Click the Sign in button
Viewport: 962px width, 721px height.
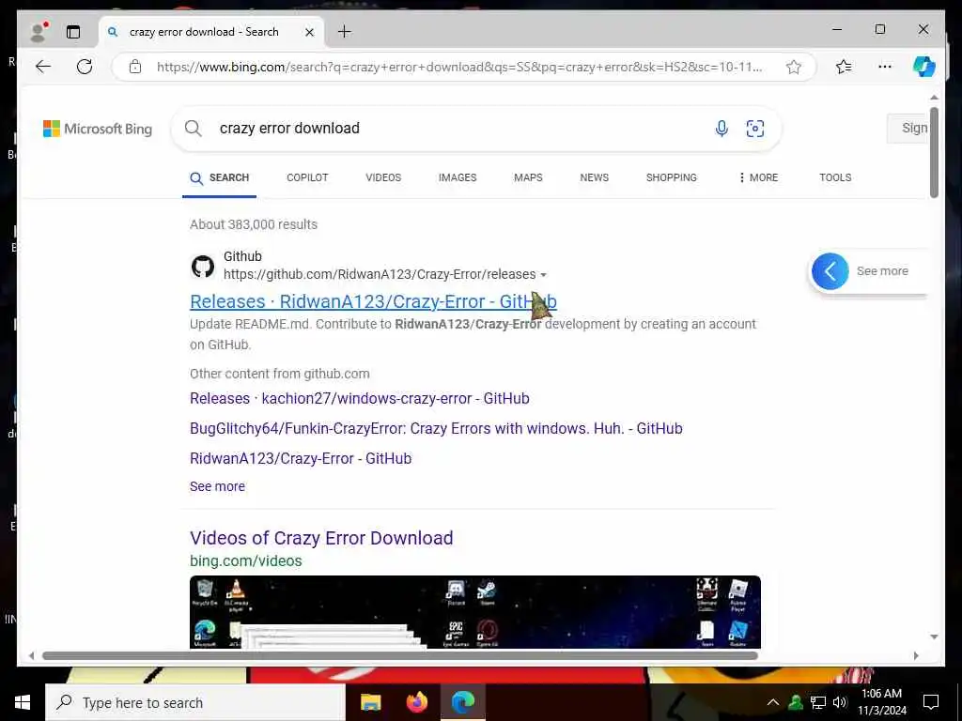(x=910, y=128)
